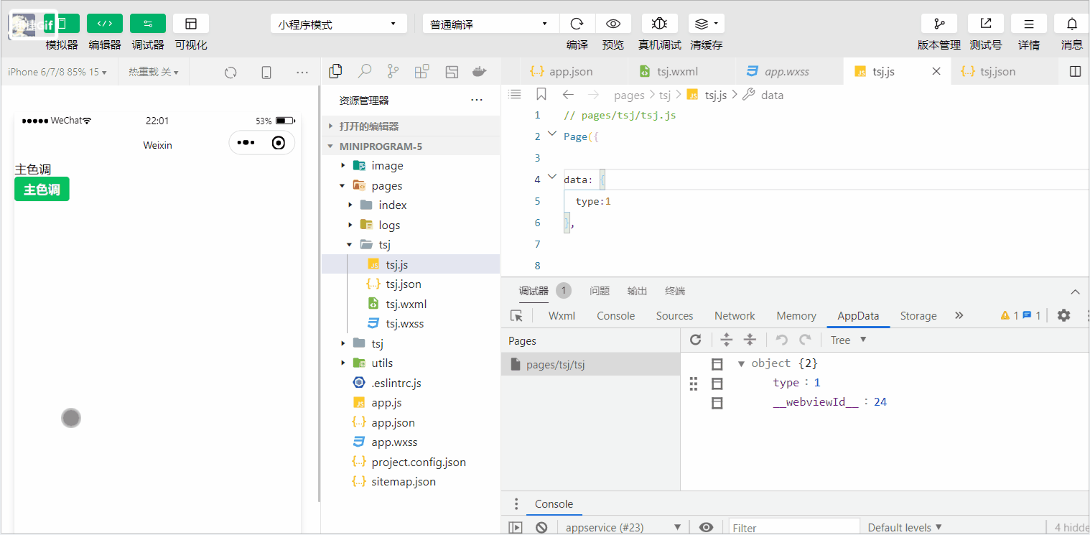Open the 普通编译 compile mode dropdown

pos(490,24)
